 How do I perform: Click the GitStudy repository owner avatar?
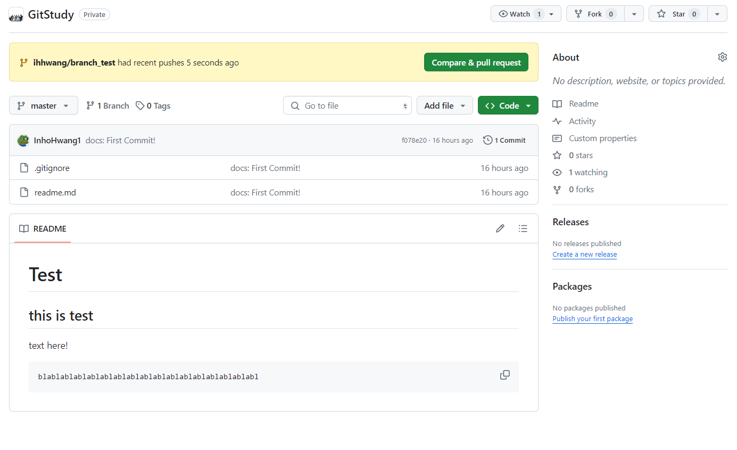[x=16, y=14]
